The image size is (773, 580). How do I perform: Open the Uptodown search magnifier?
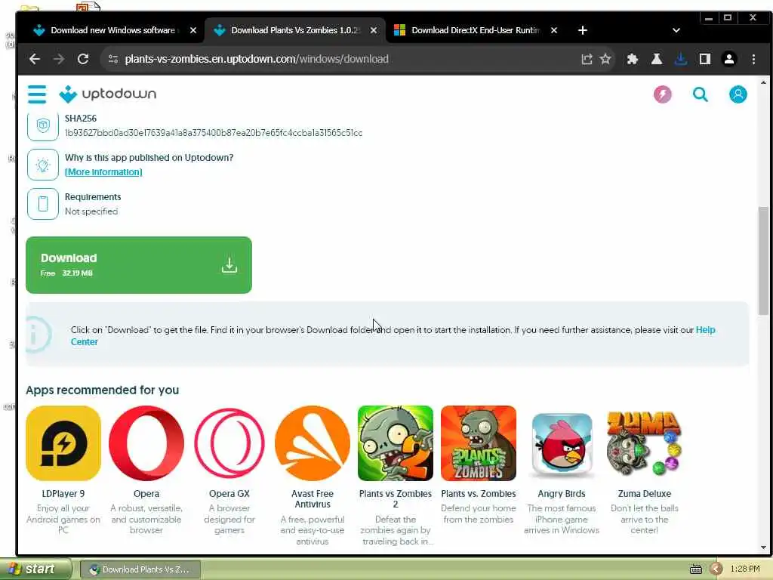[700, 94]
